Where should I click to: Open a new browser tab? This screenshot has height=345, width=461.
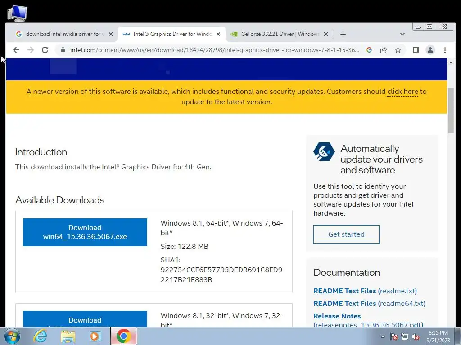coord(343,34)
